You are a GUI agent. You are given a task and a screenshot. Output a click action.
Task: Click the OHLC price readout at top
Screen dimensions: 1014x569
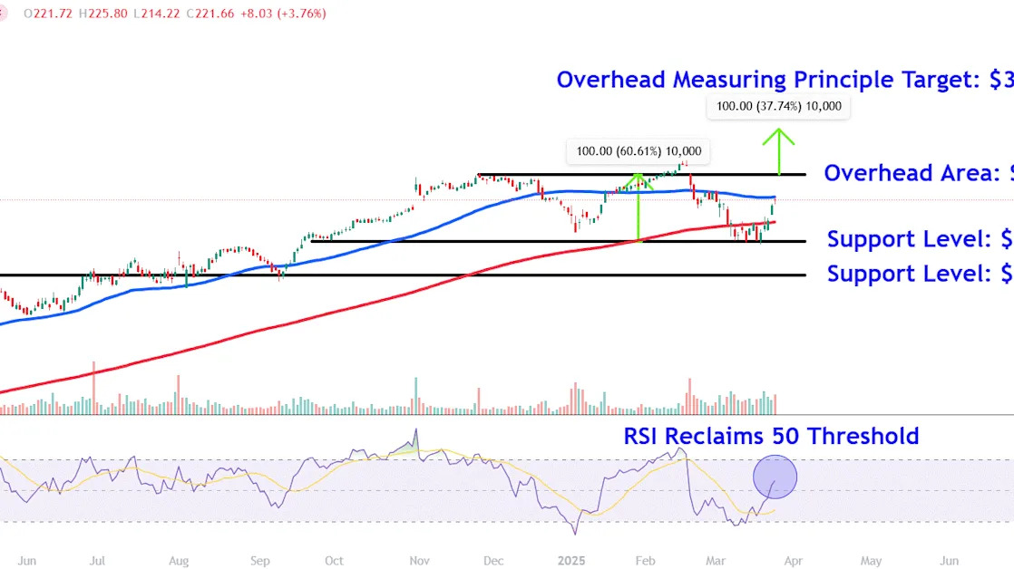pos(175,14)
